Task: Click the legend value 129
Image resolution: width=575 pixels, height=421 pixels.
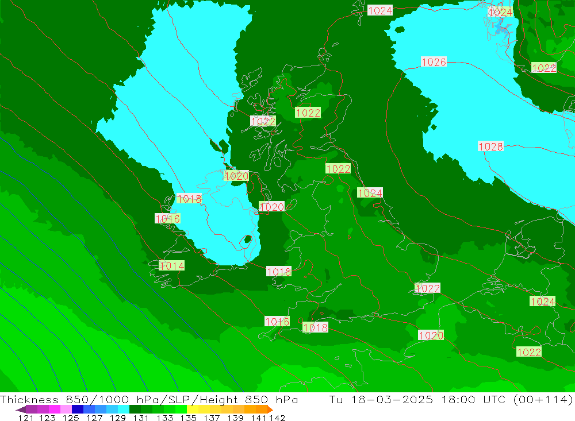Action: tap(118, 418)
